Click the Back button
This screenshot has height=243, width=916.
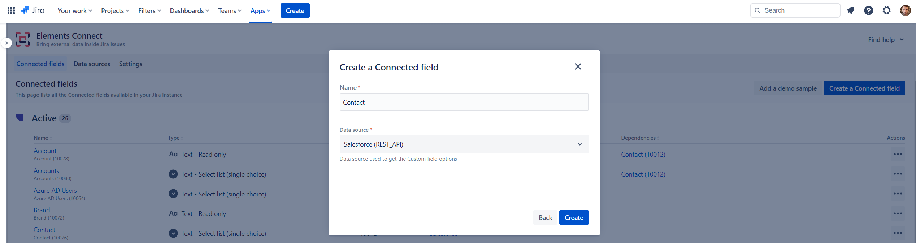click(x=545, y=217)
